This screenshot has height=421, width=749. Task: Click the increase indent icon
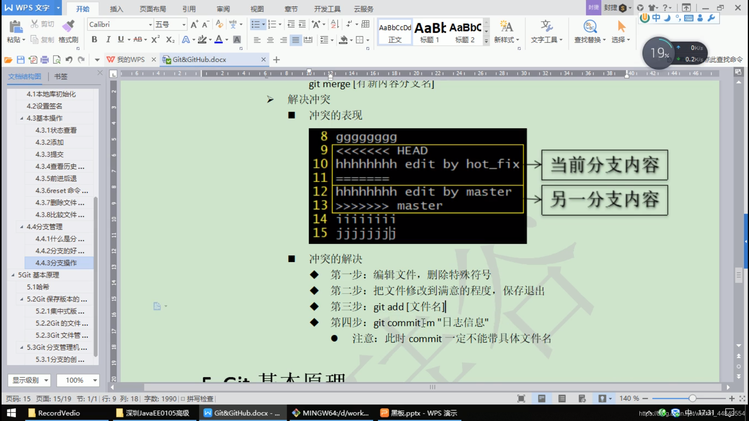[302, 24]
